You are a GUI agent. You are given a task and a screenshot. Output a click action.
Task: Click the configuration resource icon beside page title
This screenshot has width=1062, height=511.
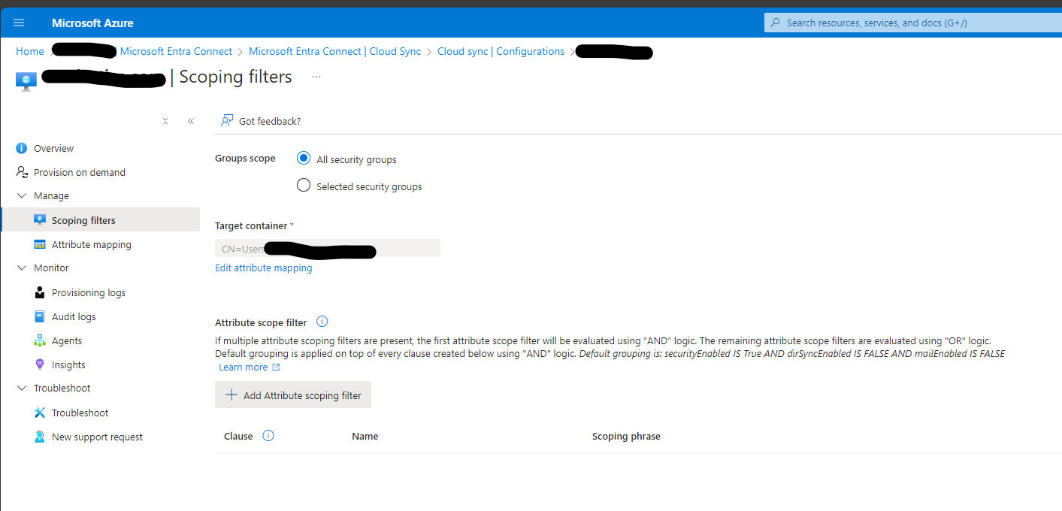point(26,81)
